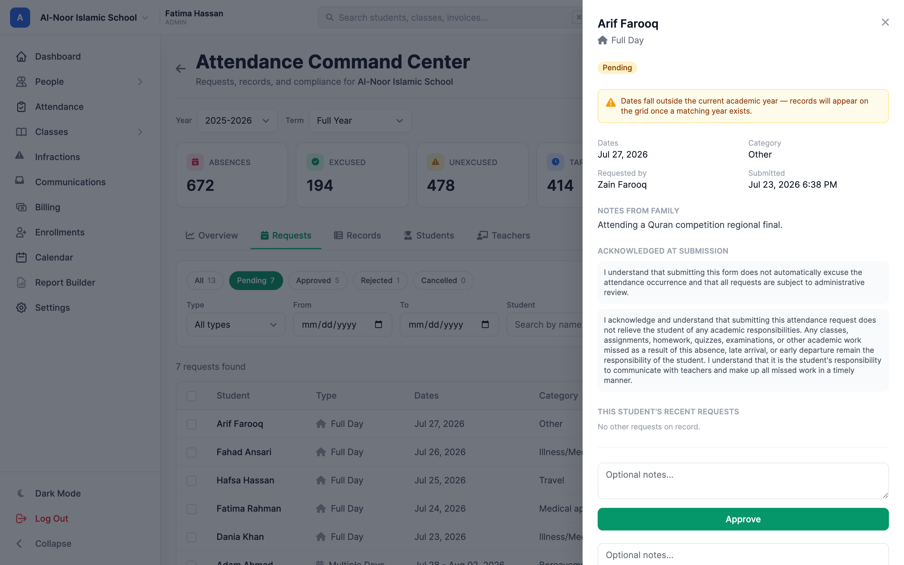Click the warning icon in the dates alert

click(611, 102)
